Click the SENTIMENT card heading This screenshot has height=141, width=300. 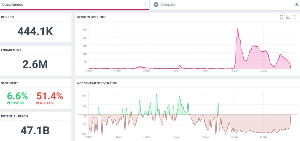pos(9,83)
